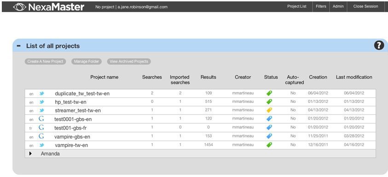Open project test0001-gbs-en
Image resolution: width=388 pixels, height=177 pixels.
pyautogui.click(x=73, y=119)
